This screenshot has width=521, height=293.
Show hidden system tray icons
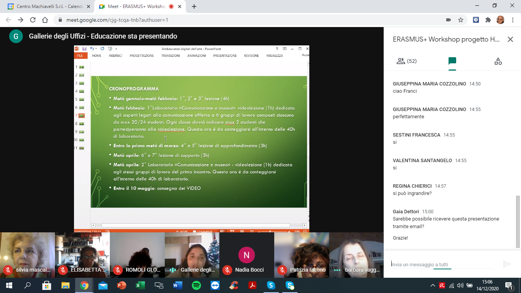tap(433, 285)
